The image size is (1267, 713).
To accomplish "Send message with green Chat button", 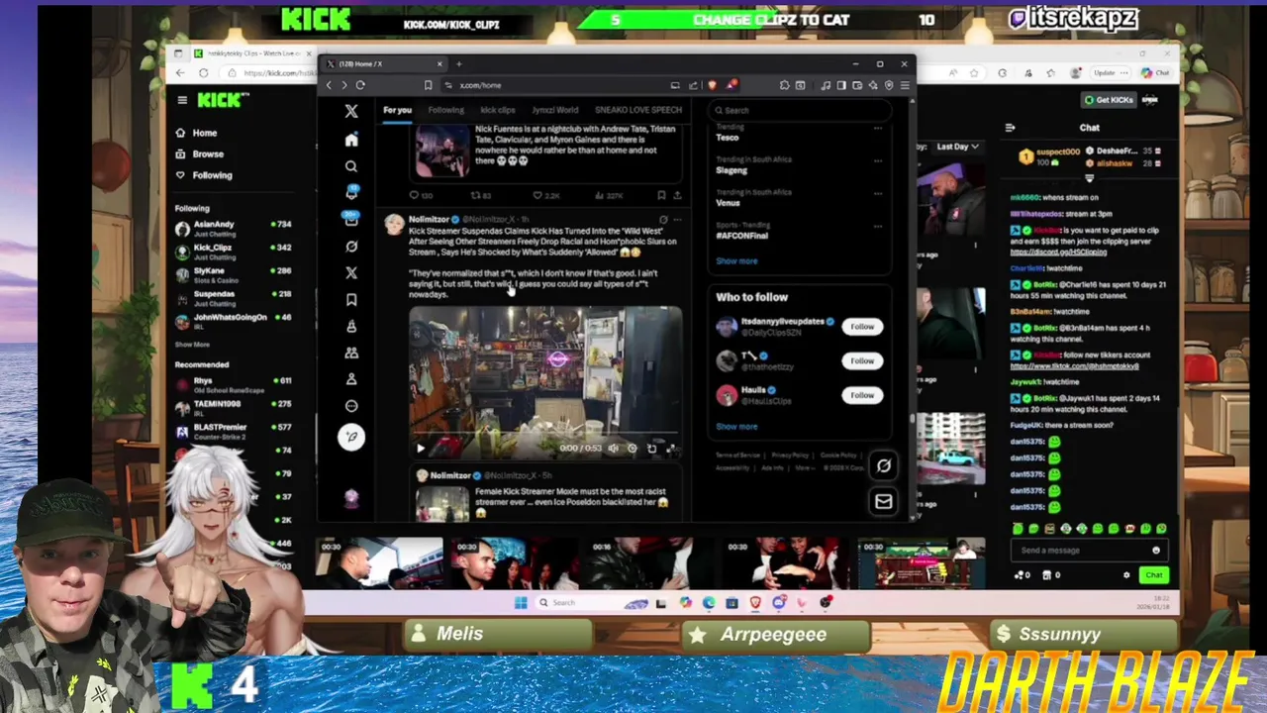I will coord(1154,575).
